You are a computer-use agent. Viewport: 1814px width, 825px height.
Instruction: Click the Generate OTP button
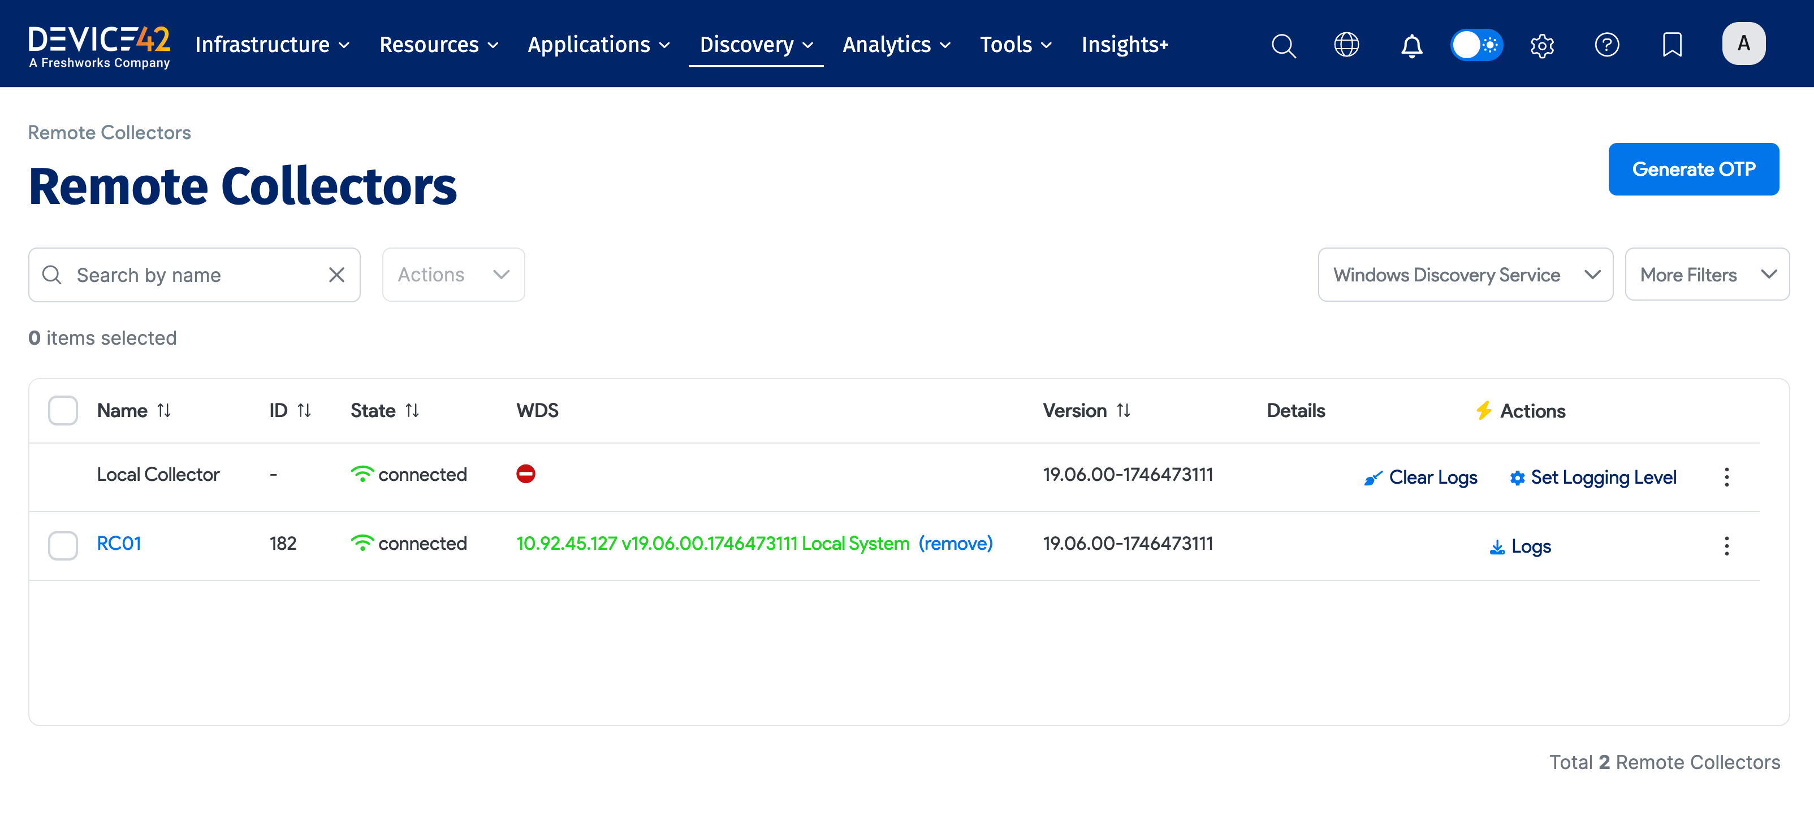tap(1694, 169)
